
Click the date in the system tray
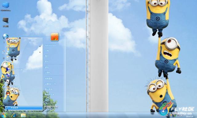pos(189,116)
